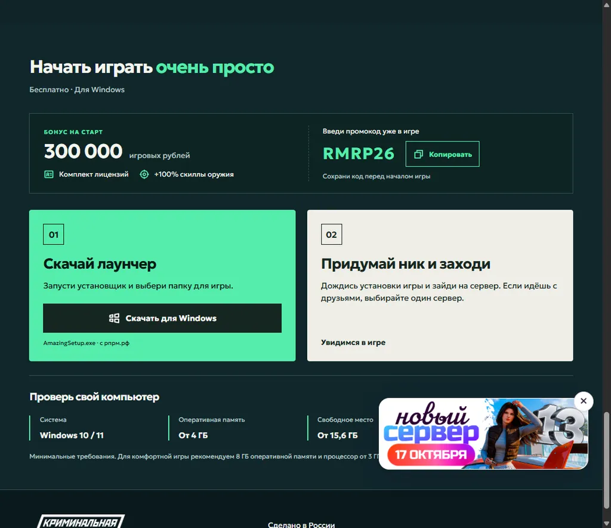
Task: Click the Бесплатно · Для Windows subtitle
Action: pyautogui.click(x=77, y=90)
